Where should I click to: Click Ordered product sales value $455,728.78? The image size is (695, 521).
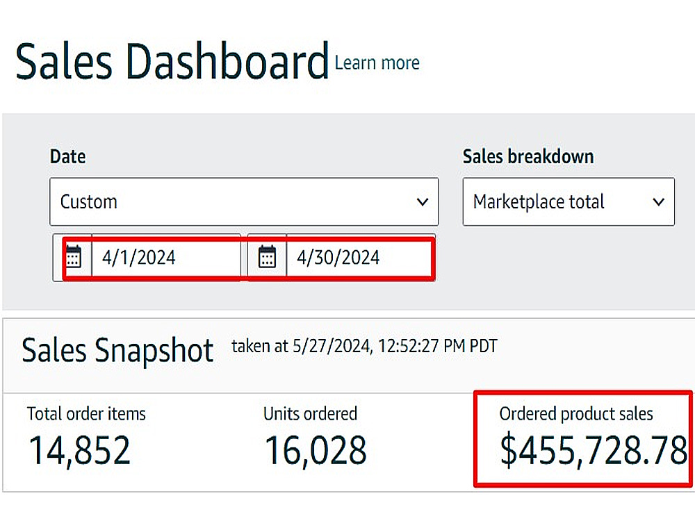click(594, 451)
